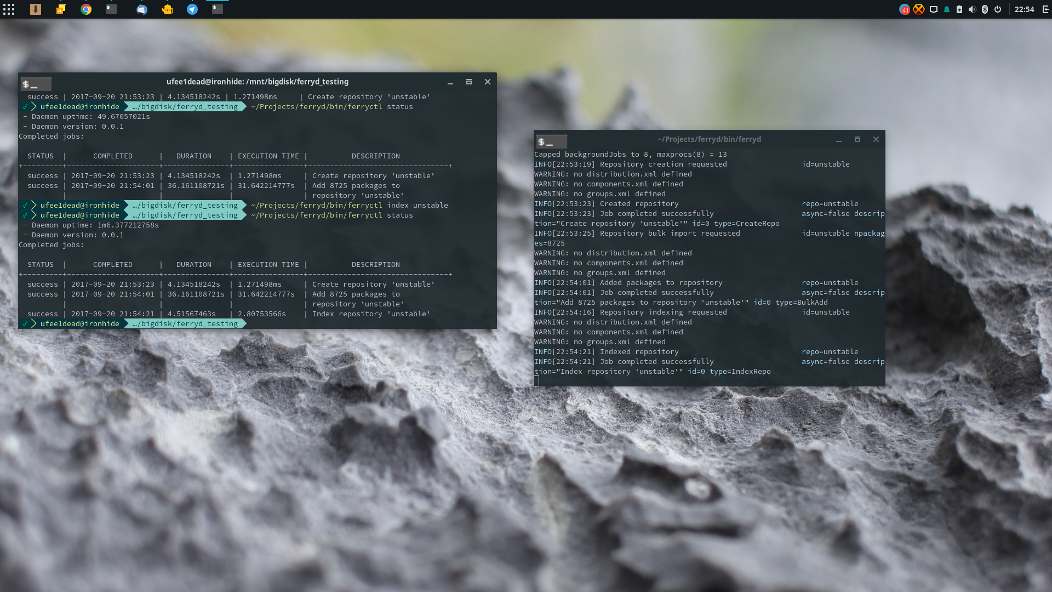The width and height of the screenshot is (1052, 592).
Task: Close the ferryd_testing terminal window
Action: click(488, 82)
